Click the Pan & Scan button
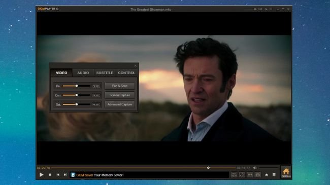 pyautogui.click(x=120, y=86)
